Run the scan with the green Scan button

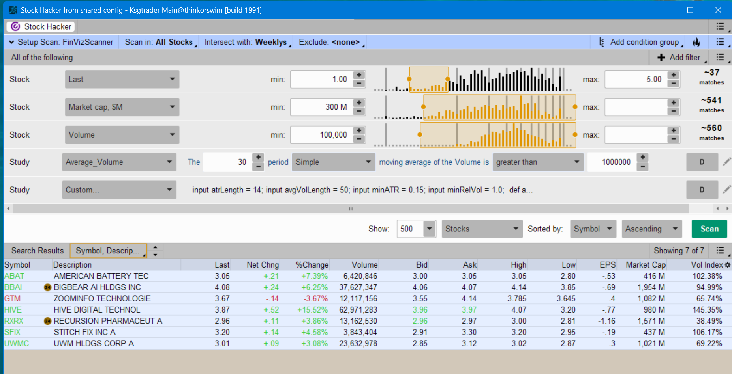tap(709, 229)
